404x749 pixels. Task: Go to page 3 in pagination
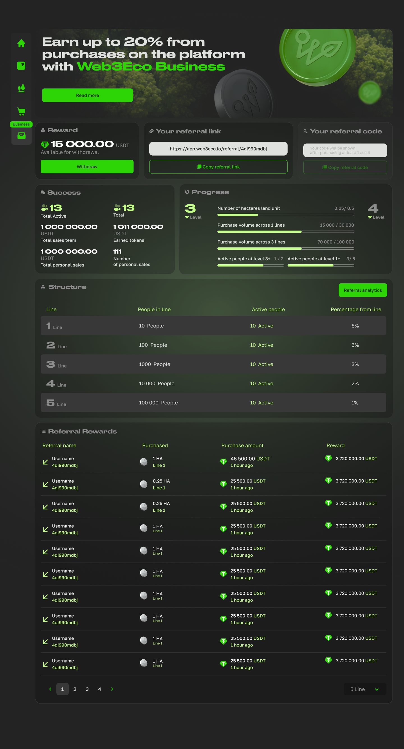87,689
